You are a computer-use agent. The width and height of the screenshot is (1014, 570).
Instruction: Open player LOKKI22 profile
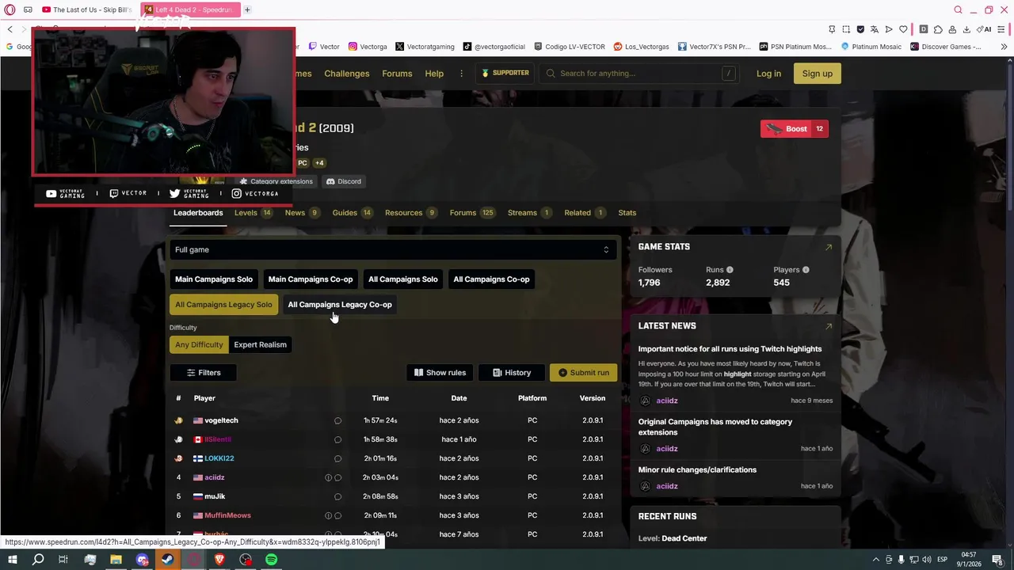[x=219, y=458]
